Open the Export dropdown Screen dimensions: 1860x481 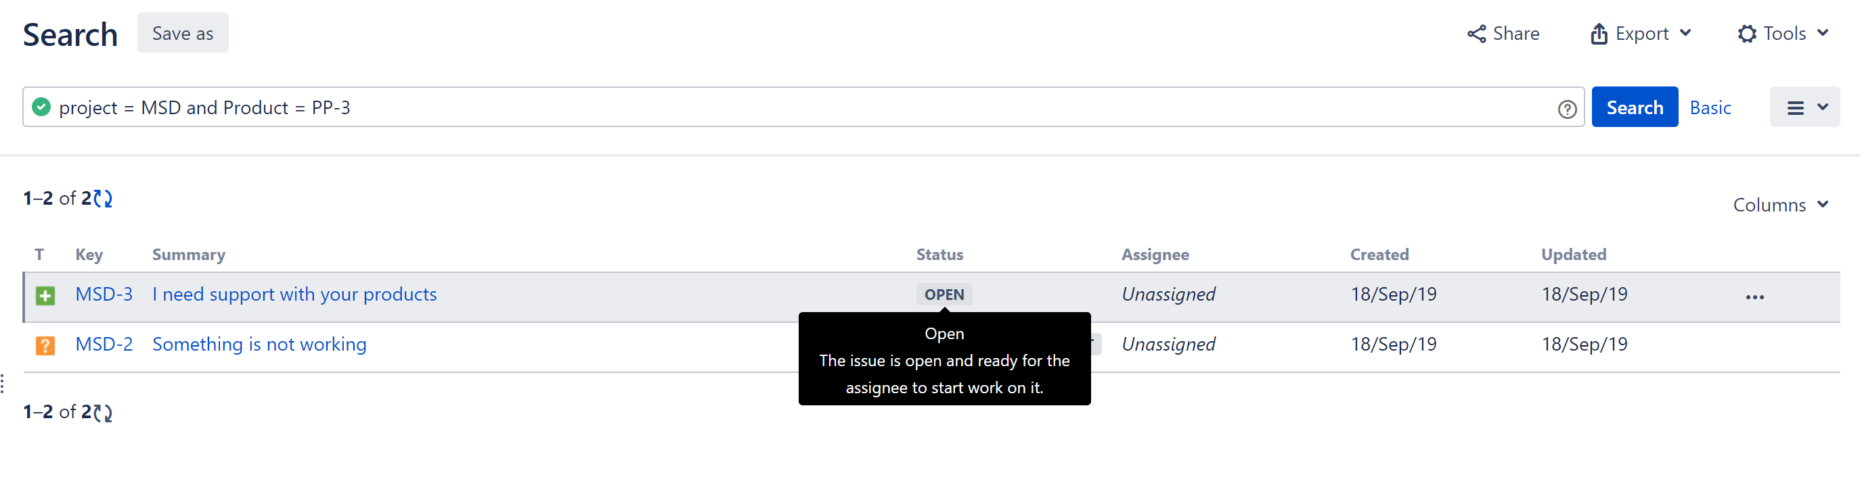(x=1640, y=34)
